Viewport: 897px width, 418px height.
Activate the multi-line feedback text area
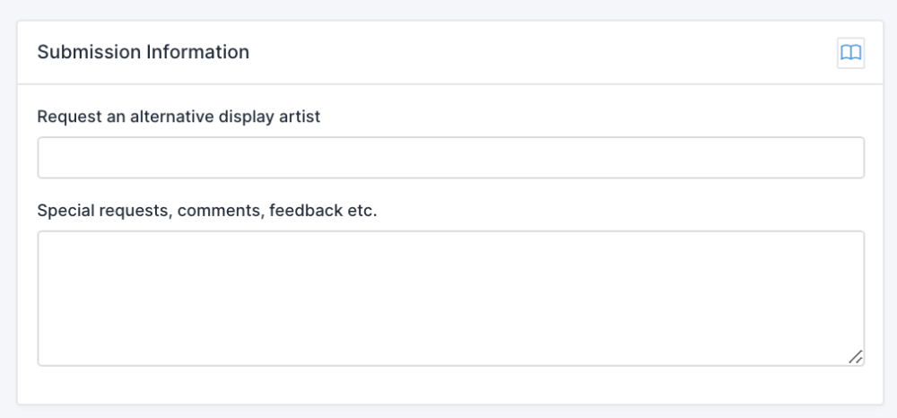pyautogui.click(x=450, y=298)
